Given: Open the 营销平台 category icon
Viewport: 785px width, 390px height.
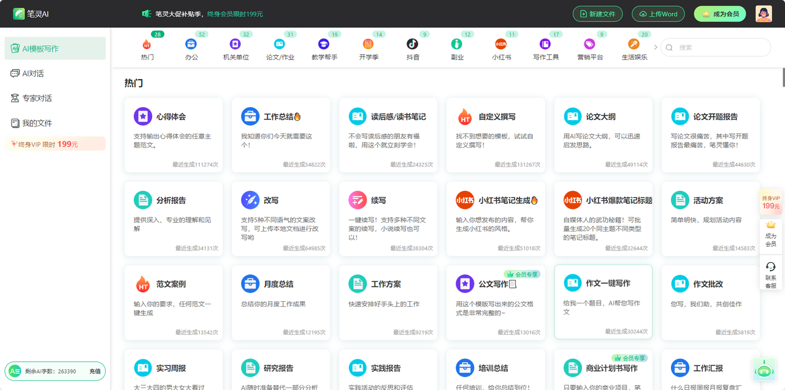Looking at the screenshot, I should pos(589,44).
